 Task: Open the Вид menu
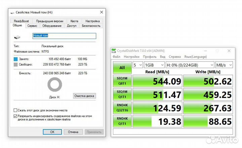(x=163, y=57)
